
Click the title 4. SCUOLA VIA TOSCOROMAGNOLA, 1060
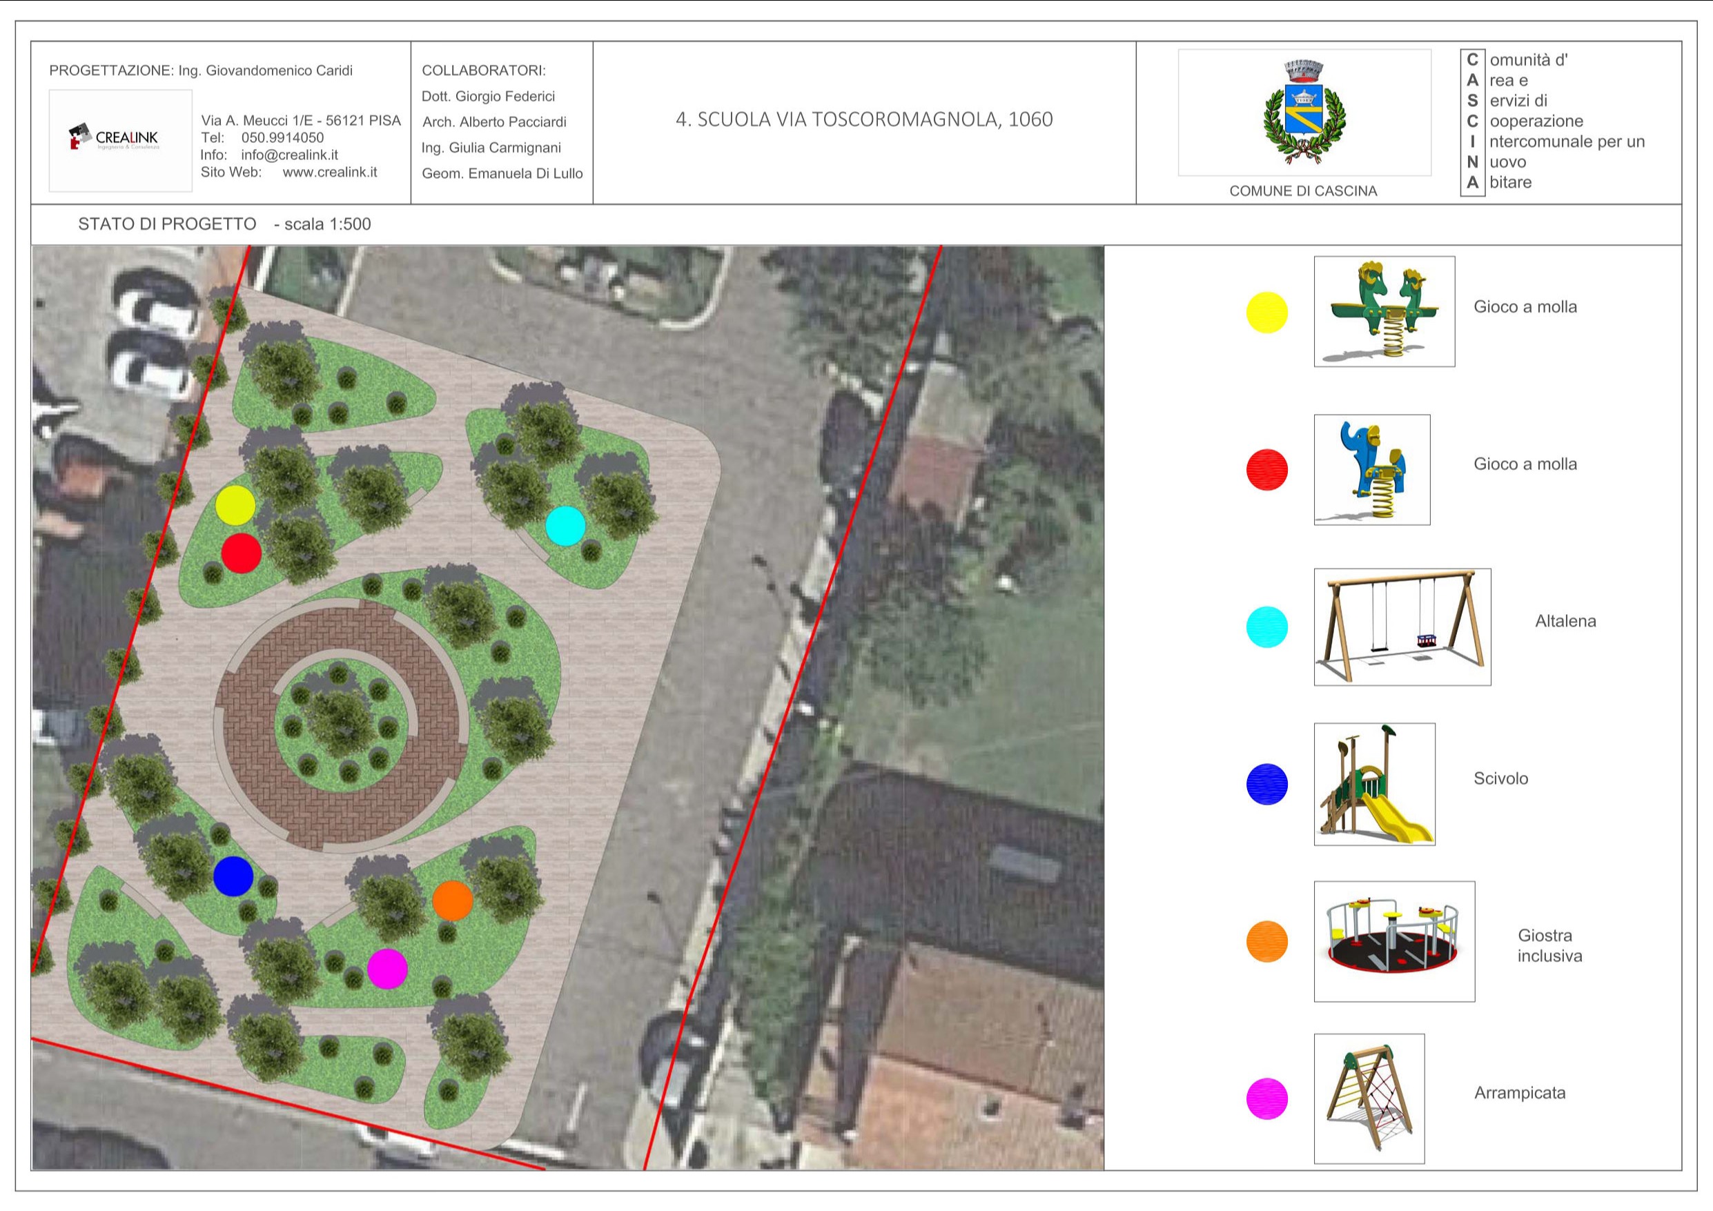coord(864,119)
